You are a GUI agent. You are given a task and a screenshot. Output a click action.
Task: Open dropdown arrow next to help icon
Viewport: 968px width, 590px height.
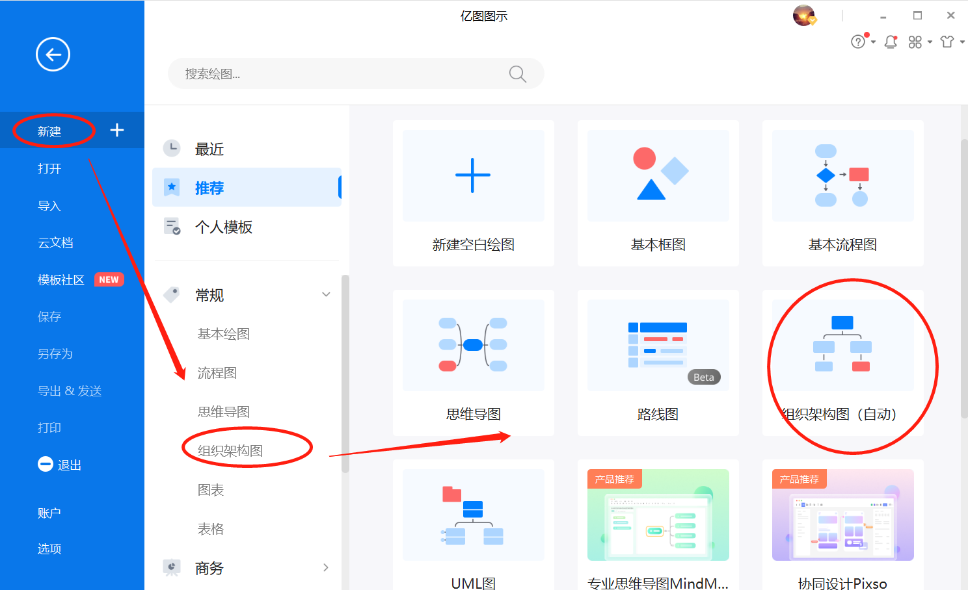[x=873, y=42]
